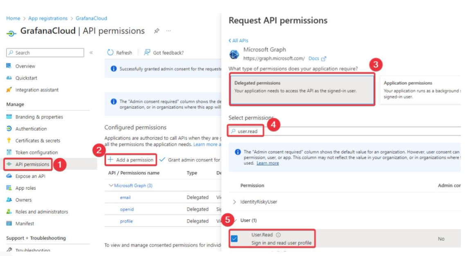Click the Integration assistant rocket icon
Viewport: 476px width, 256px height.
pyautogui.click(x=9, y=90)
